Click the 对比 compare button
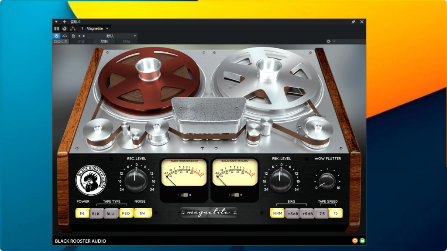Screen dimensions: 447x251 point(82,41)
